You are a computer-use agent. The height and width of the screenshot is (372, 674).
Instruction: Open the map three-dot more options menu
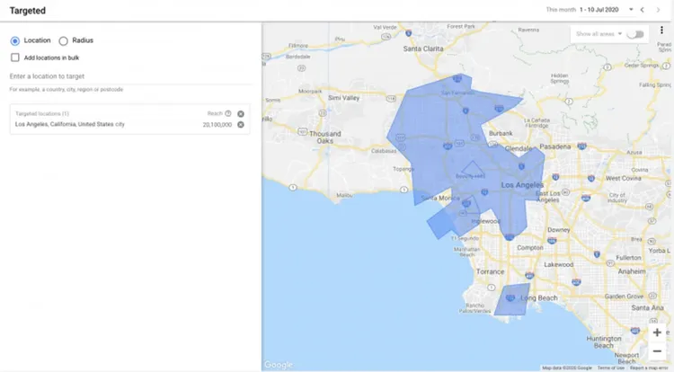click(x=661, y=30)
